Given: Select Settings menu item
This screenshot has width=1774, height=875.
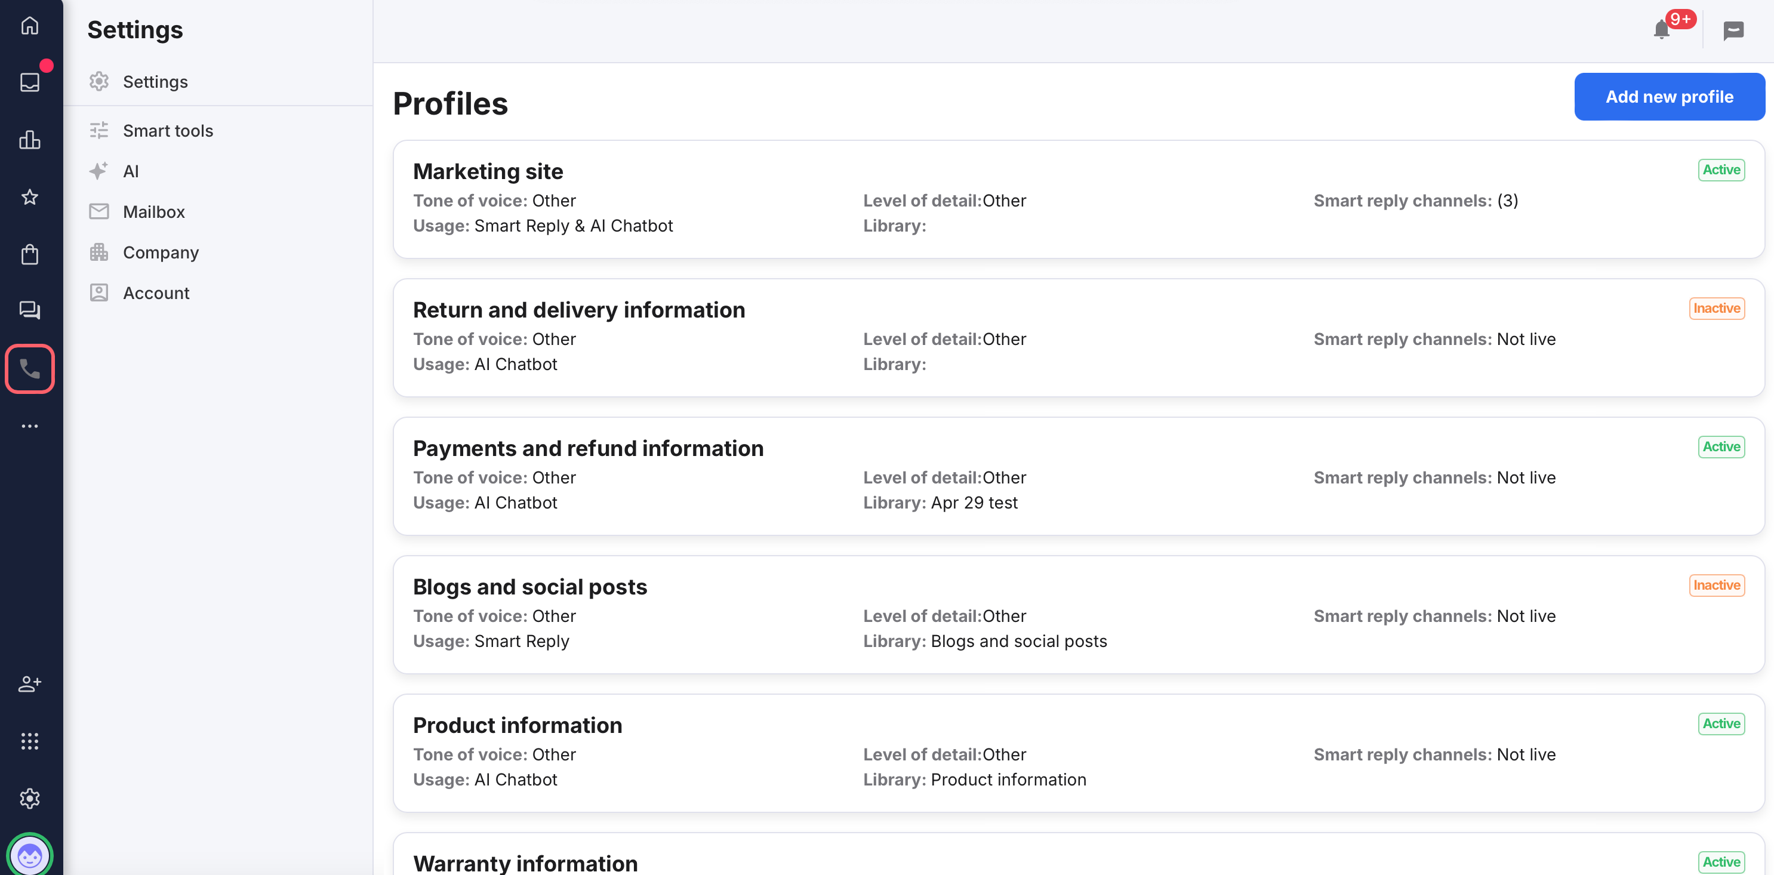Looking at the screenshot, I should point(155,82).
